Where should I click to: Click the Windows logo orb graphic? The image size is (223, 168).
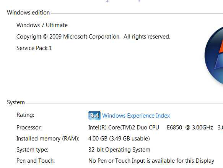(x=214, y=55)
